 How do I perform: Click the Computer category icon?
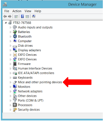[15, 41]
